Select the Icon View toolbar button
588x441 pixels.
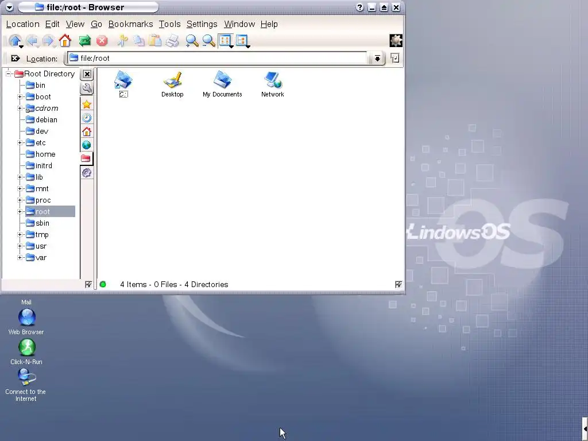coord(225,41)
